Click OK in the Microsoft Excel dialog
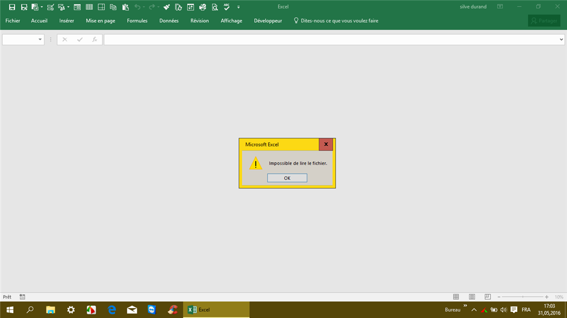This screenshot has height=318, width=567. click(x=287, y=178)
